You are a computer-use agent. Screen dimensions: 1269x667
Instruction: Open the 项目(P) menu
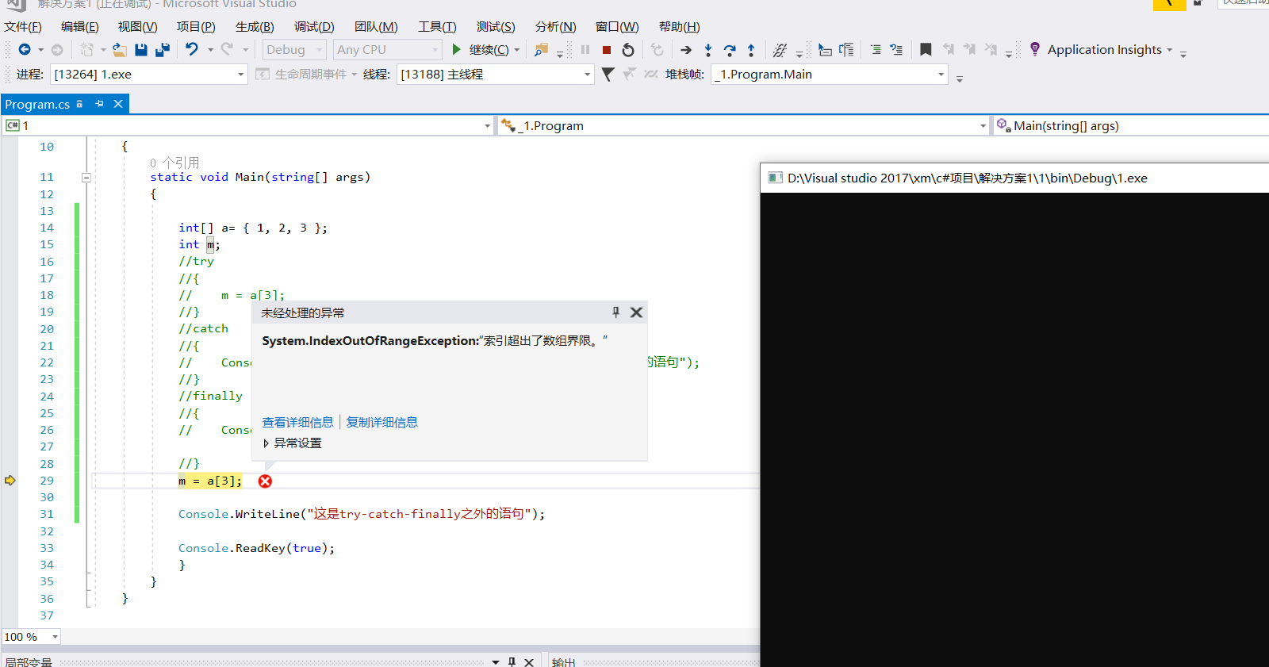click(196, 27)
